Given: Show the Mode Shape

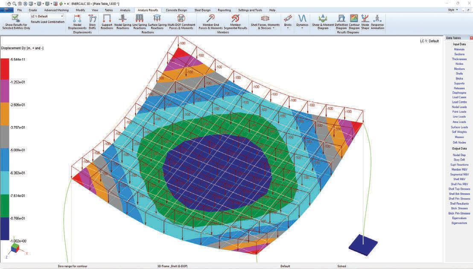Looking at the screenshot, I should (x=365, y=22).
